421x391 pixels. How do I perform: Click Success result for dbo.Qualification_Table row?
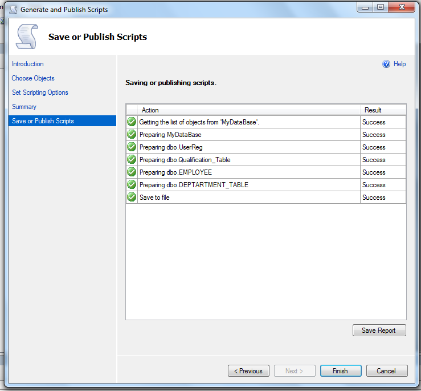click(374, 160)
